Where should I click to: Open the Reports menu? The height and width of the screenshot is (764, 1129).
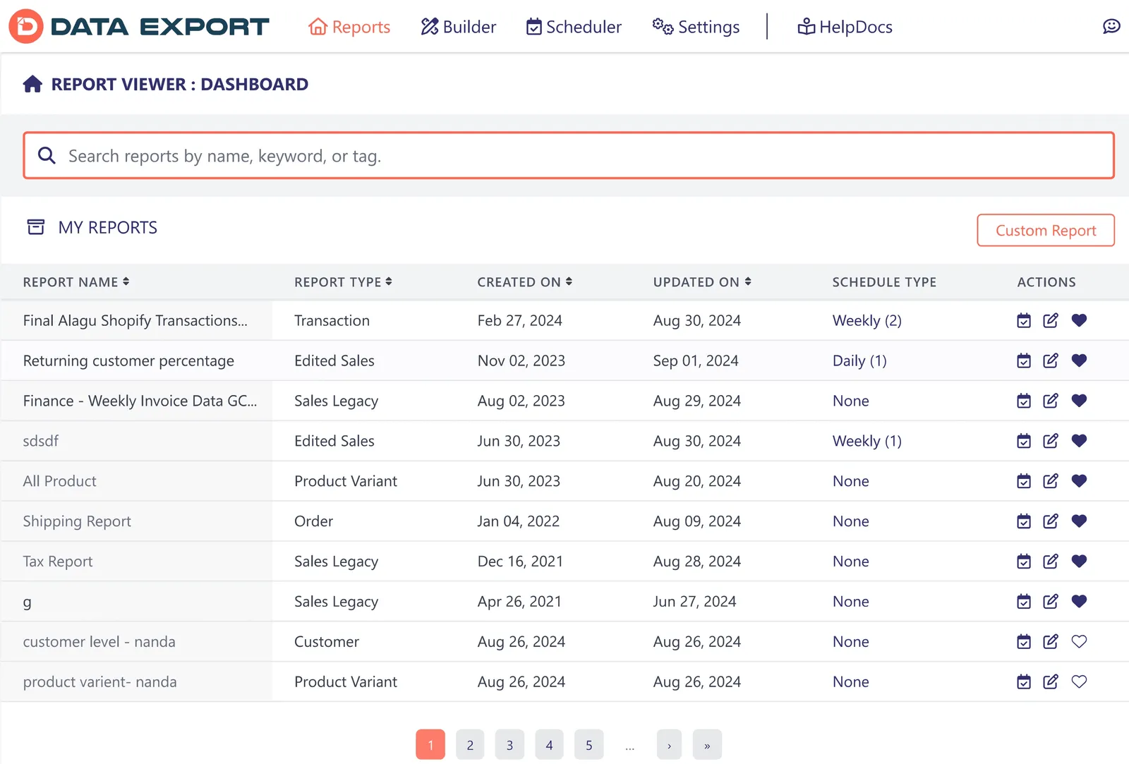point(349,27)
